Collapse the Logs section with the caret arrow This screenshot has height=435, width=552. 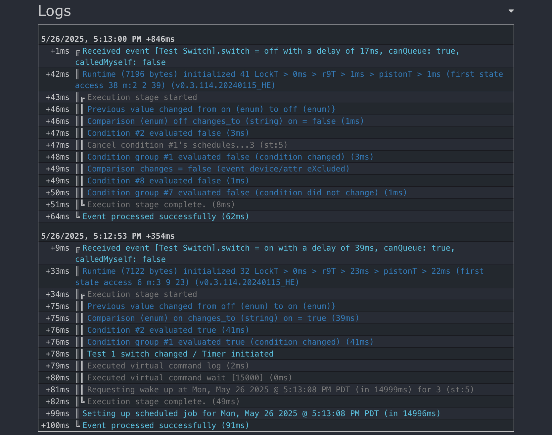click(511, 11)
